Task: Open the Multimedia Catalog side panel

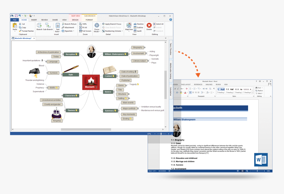Action: pyautogui.click(x=171, y=71)
